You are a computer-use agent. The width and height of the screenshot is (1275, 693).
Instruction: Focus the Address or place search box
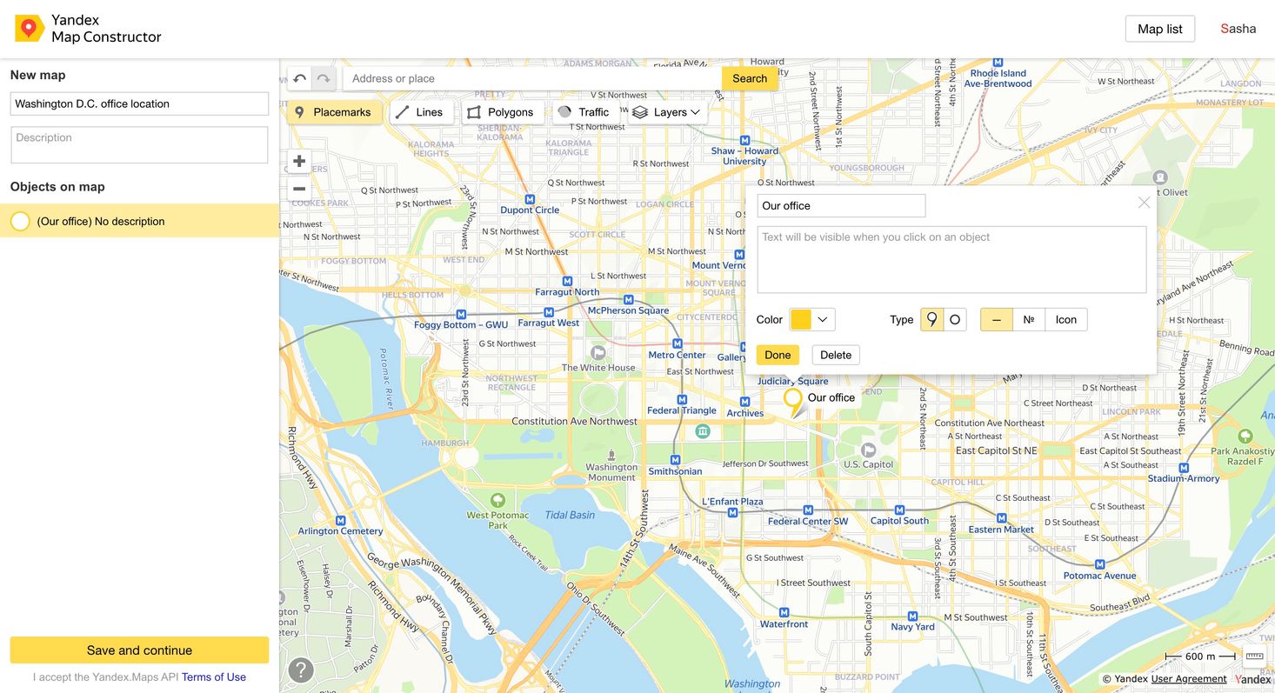pyautogui.click(x=532, y=78)
